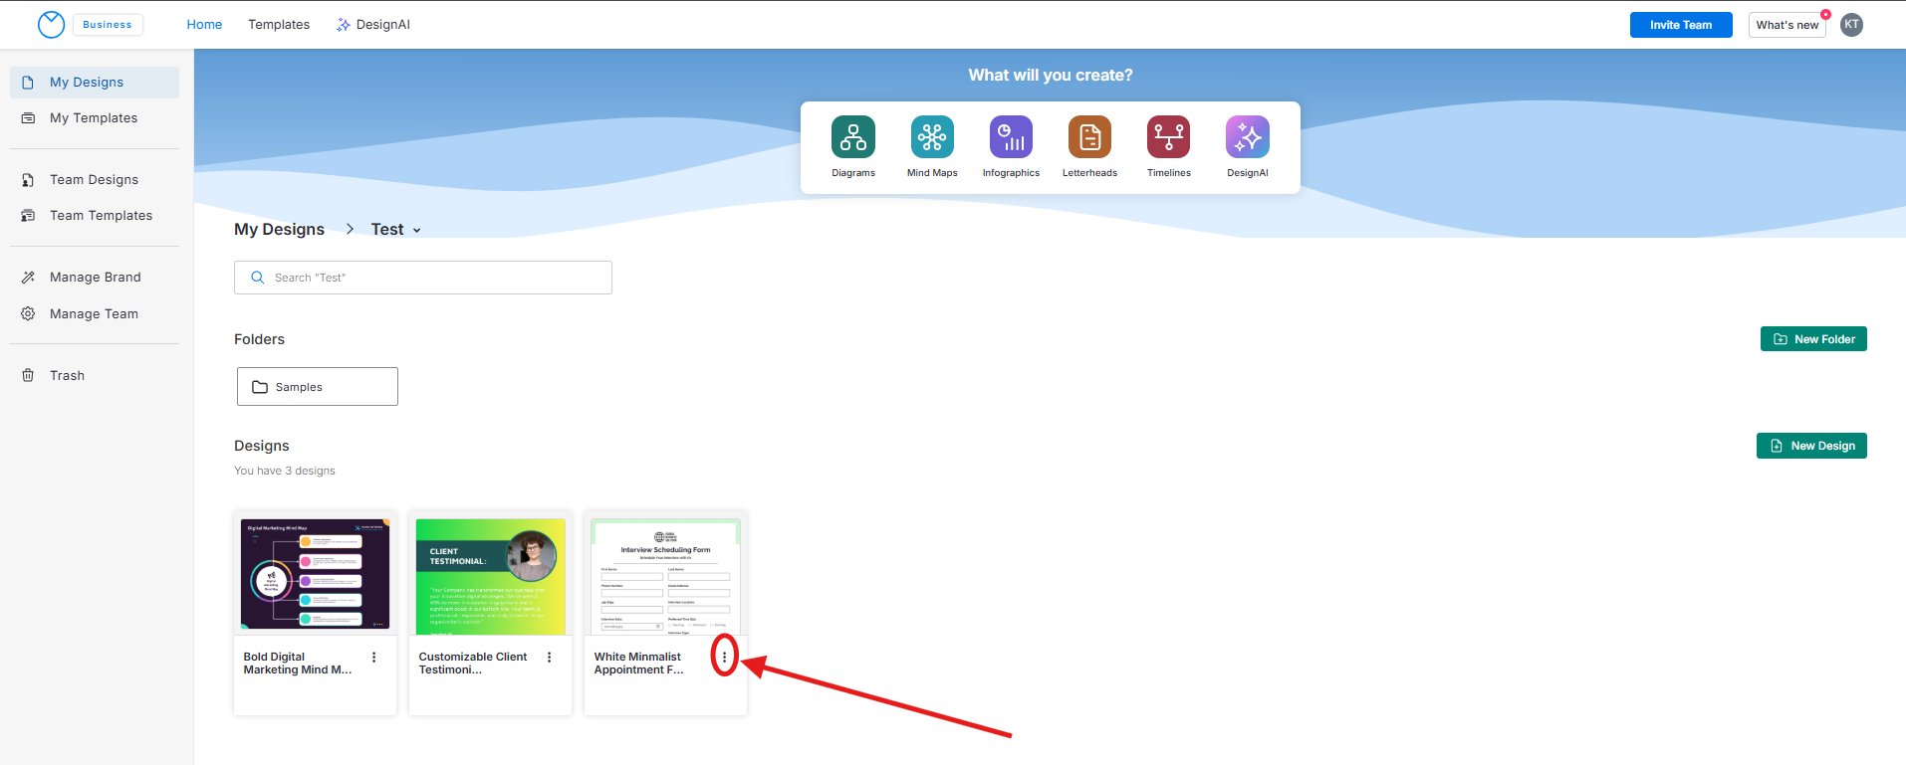Go to the Templates top menu

coord(279,25)
